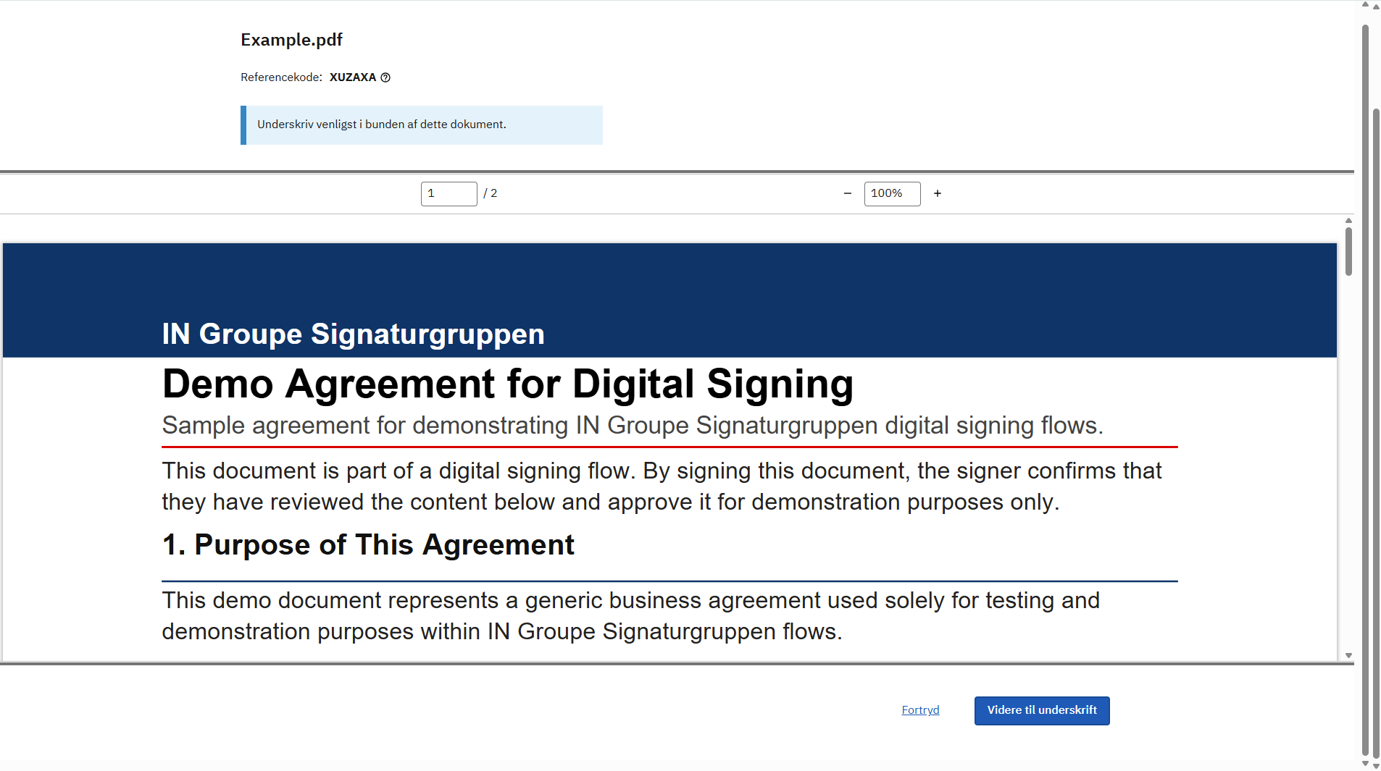The width and height of the screenshot is (1381, 771).
Task: Click the 'IN Groupe Signaturgruppen' banner title
Action: (x=353, y=334)
